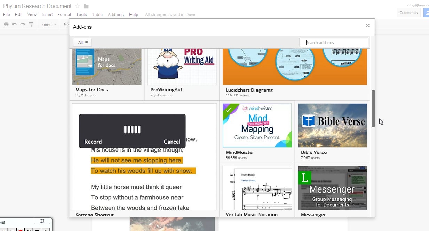Open the move-to-folder icon
The image size is (429, 231).
86,6
